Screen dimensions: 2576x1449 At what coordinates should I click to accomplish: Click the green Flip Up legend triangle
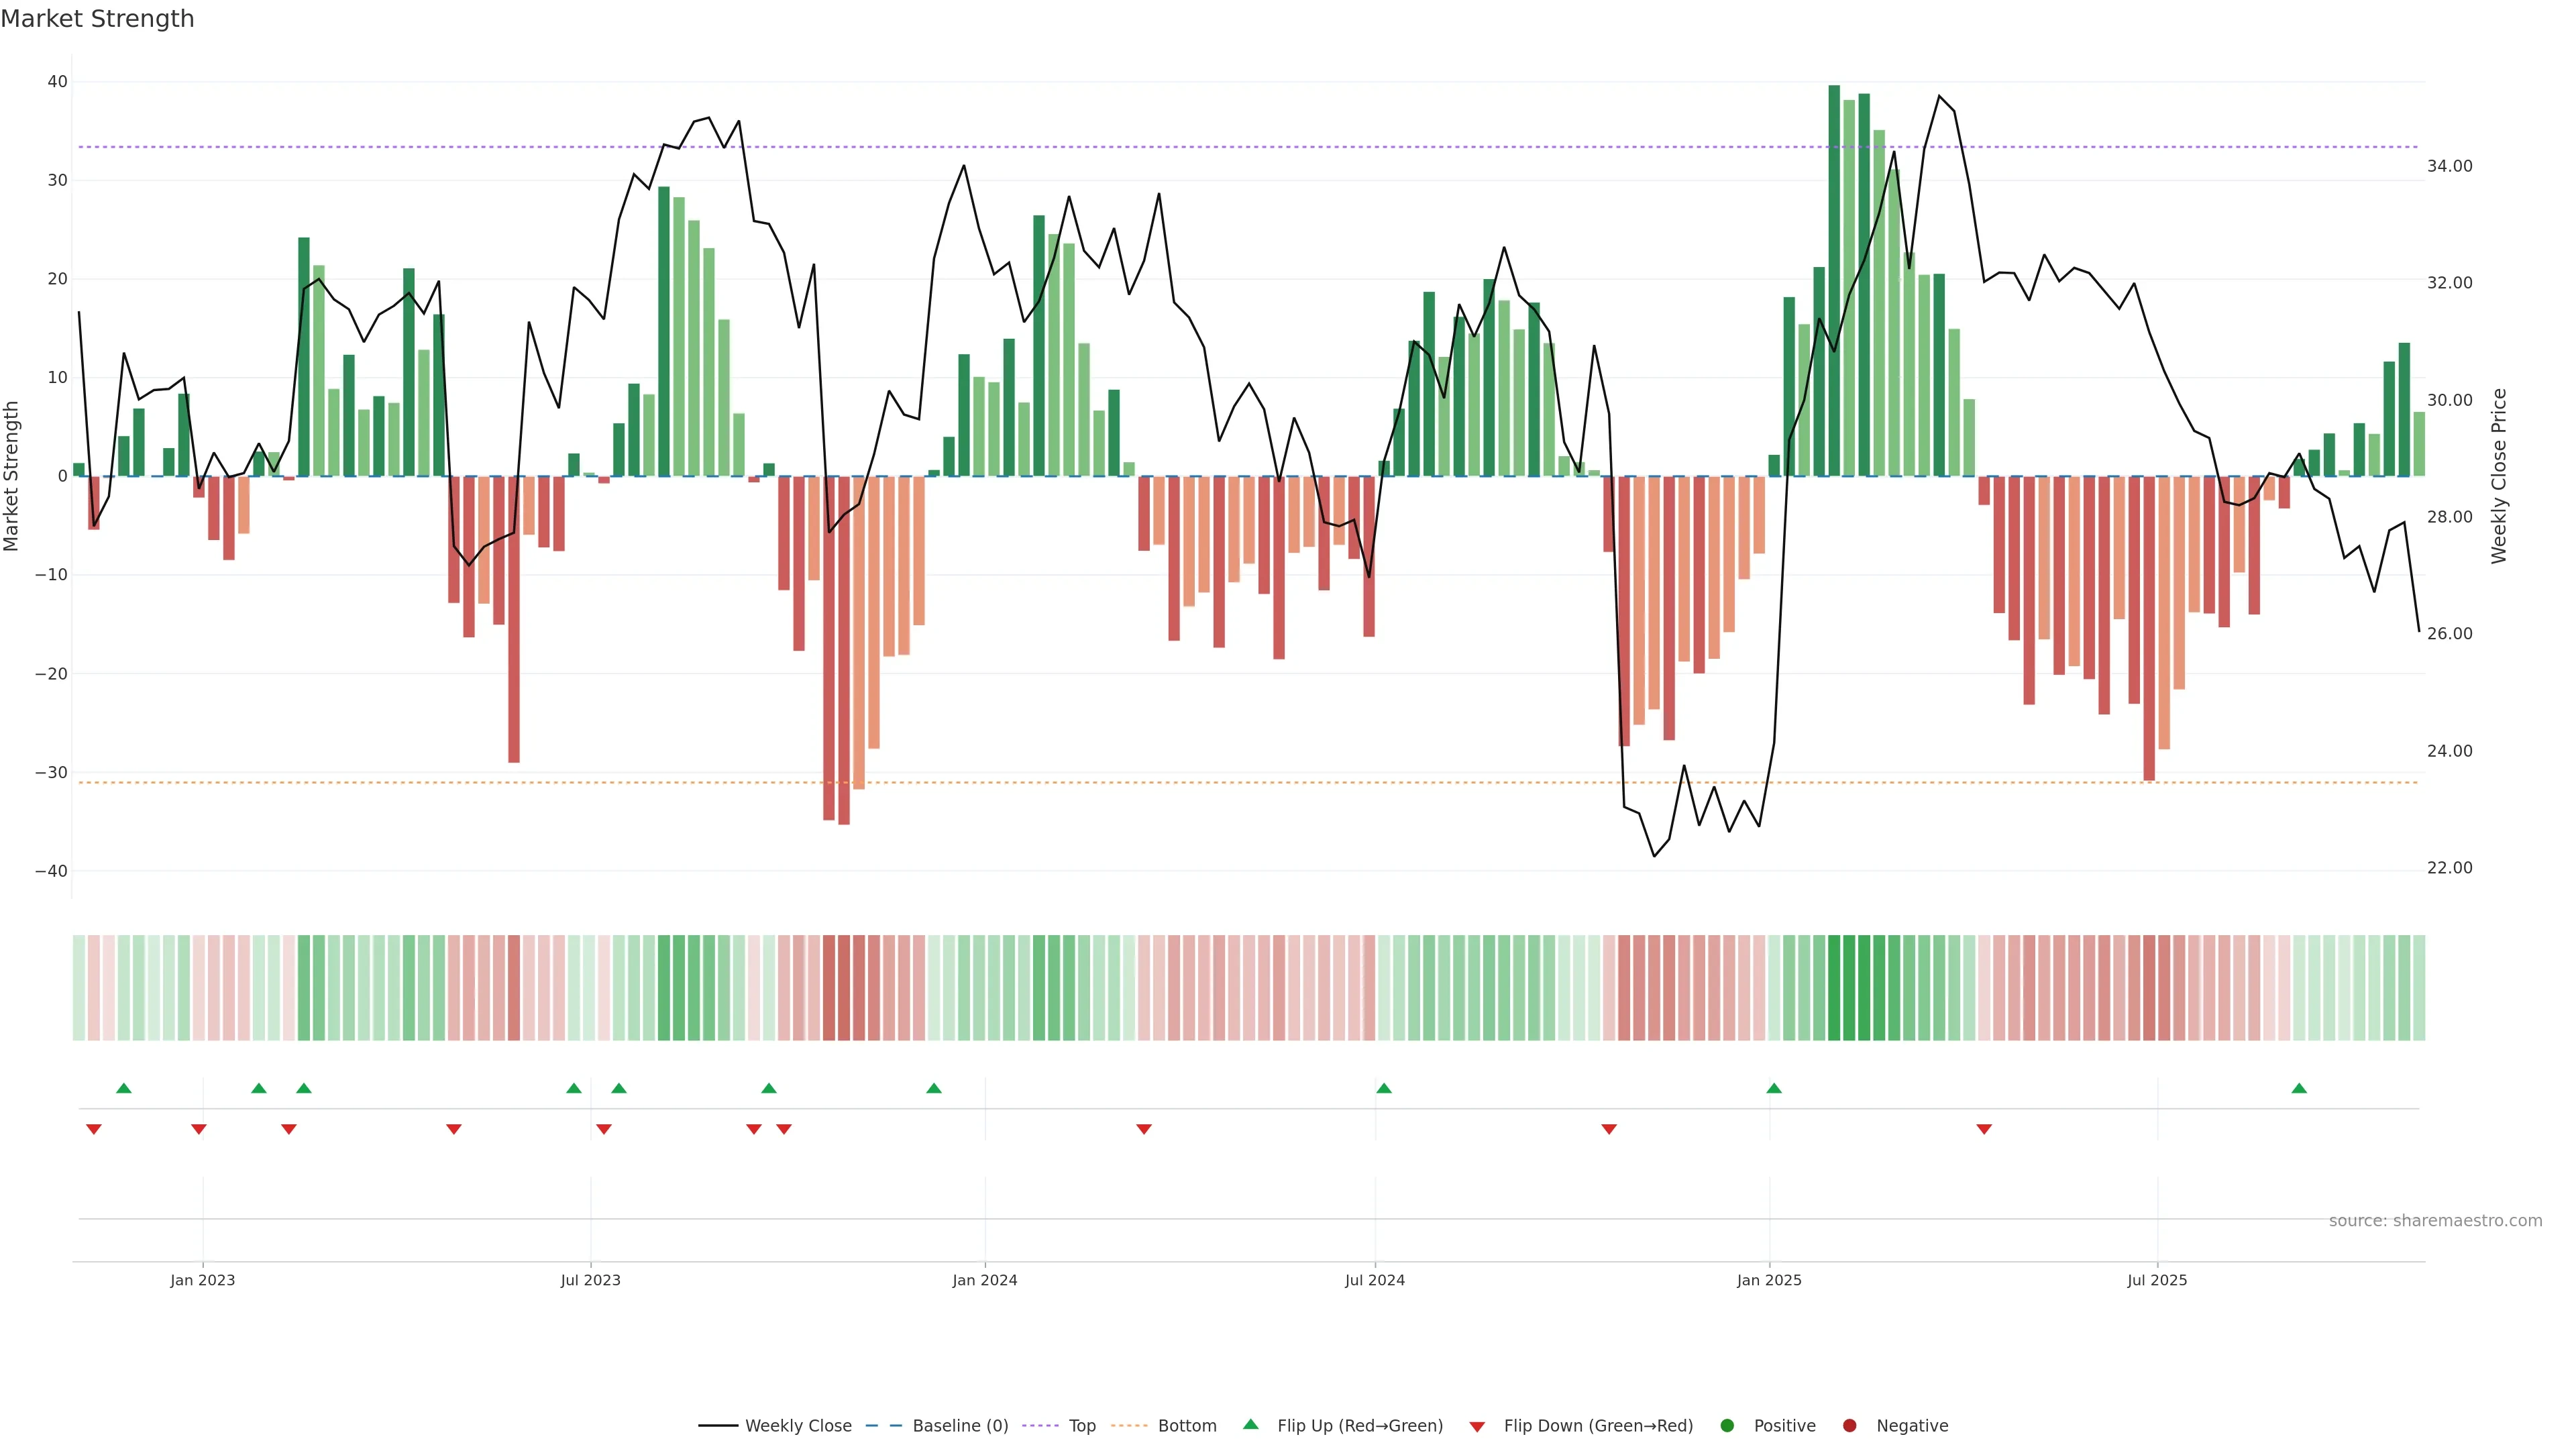(x=1250, y=1425)
